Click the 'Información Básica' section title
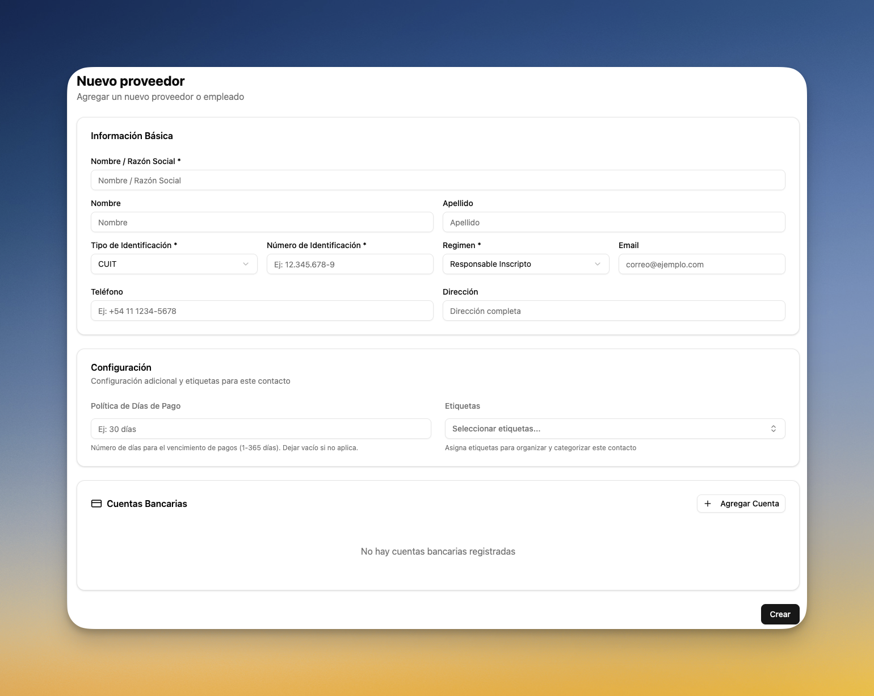 click(x=132, y=136)
